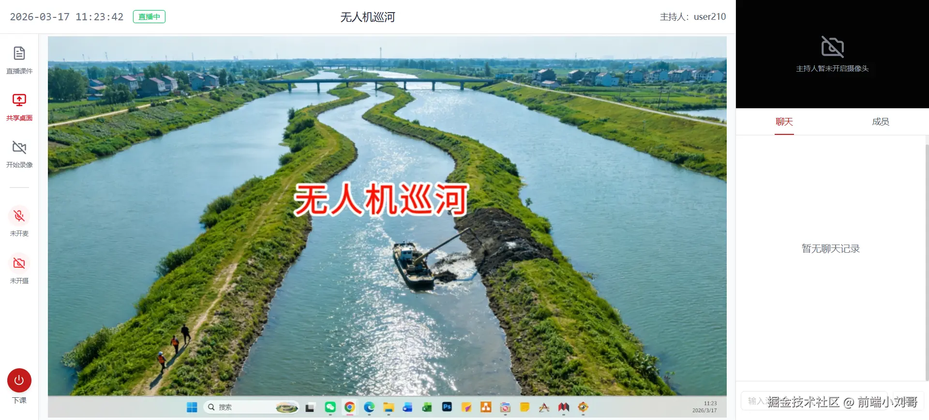
Task: Click the 主持人暂未开启摄像头 notice text
Action: tap(832, 69)
